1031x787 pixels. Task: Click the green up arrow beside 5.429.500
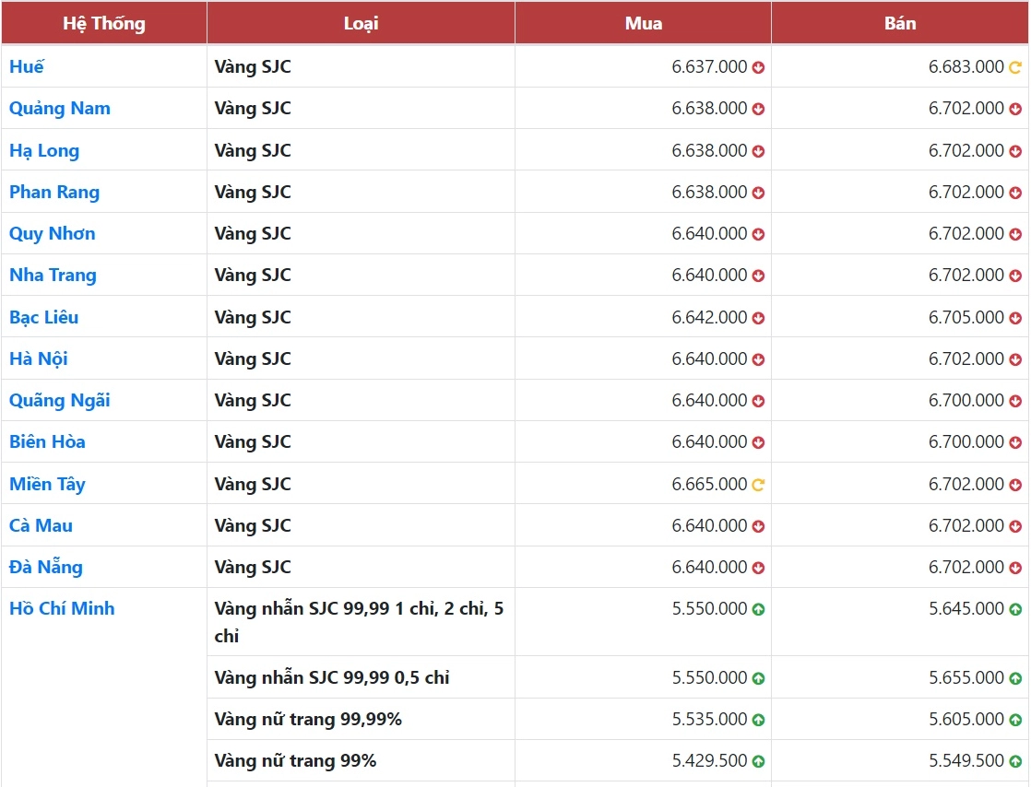click(758, 762)
